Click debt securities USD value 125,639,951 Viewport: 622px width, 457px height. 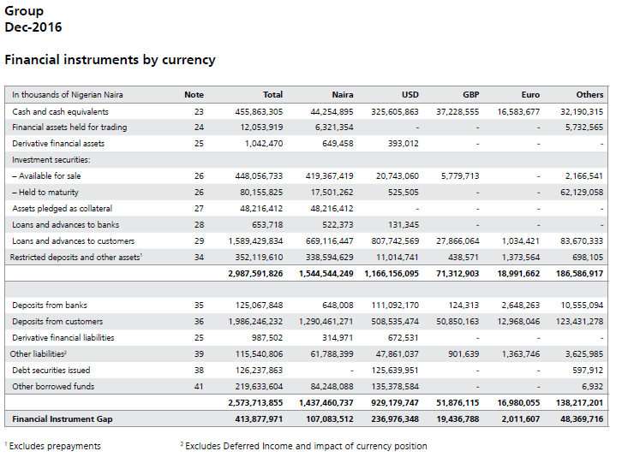tap(395, 371)
